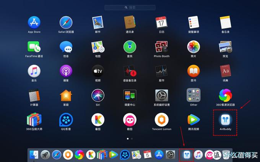
Task: Launch 360 browser from the Dock
Action: point(80,155)
